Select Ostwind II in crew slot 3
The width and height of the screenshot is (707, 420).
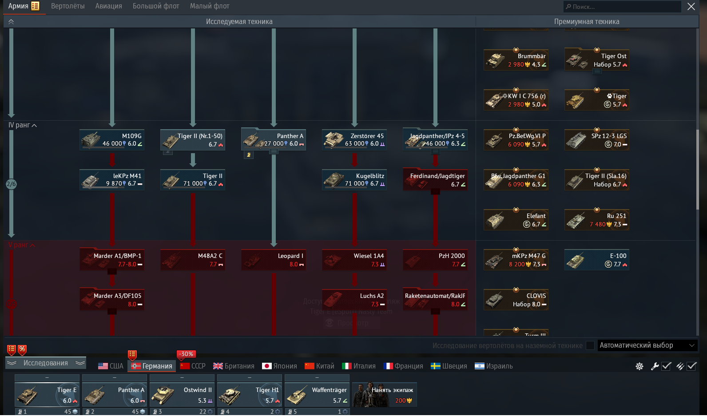(182, 394)
